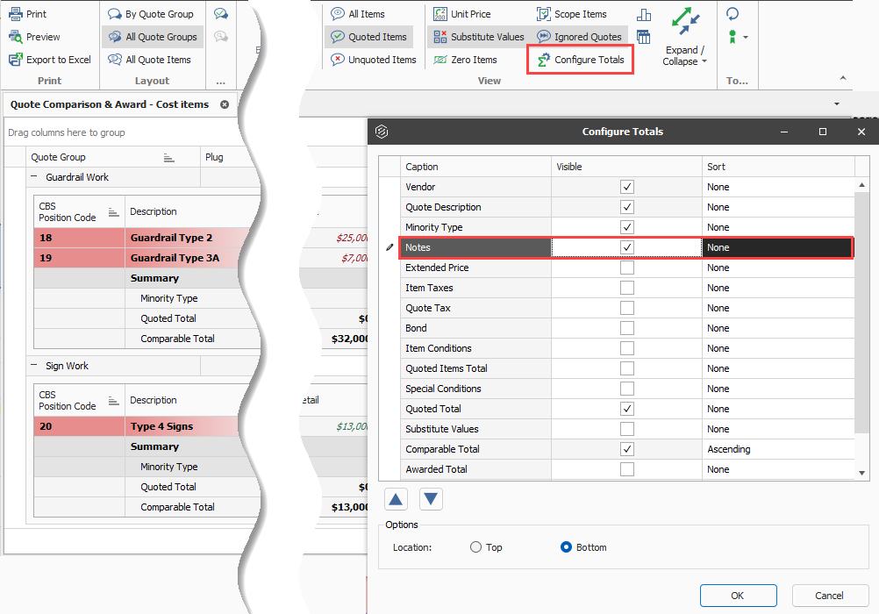Open Configure Totals from the ribbon
This screenshot has height=614, width=879.
click(581, 60)
